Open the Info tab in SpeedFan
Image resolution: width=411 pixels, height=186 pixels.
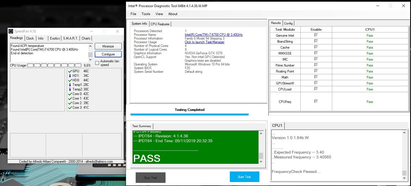coord(41,38)
